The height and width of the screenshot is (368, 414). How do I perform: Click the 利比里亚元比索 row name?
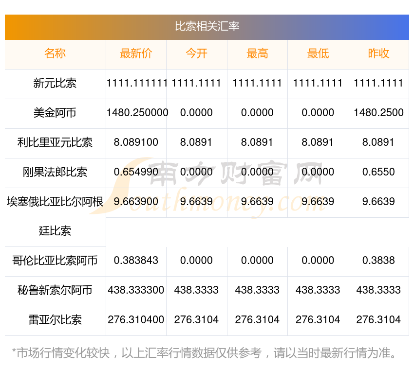point(55,142)
